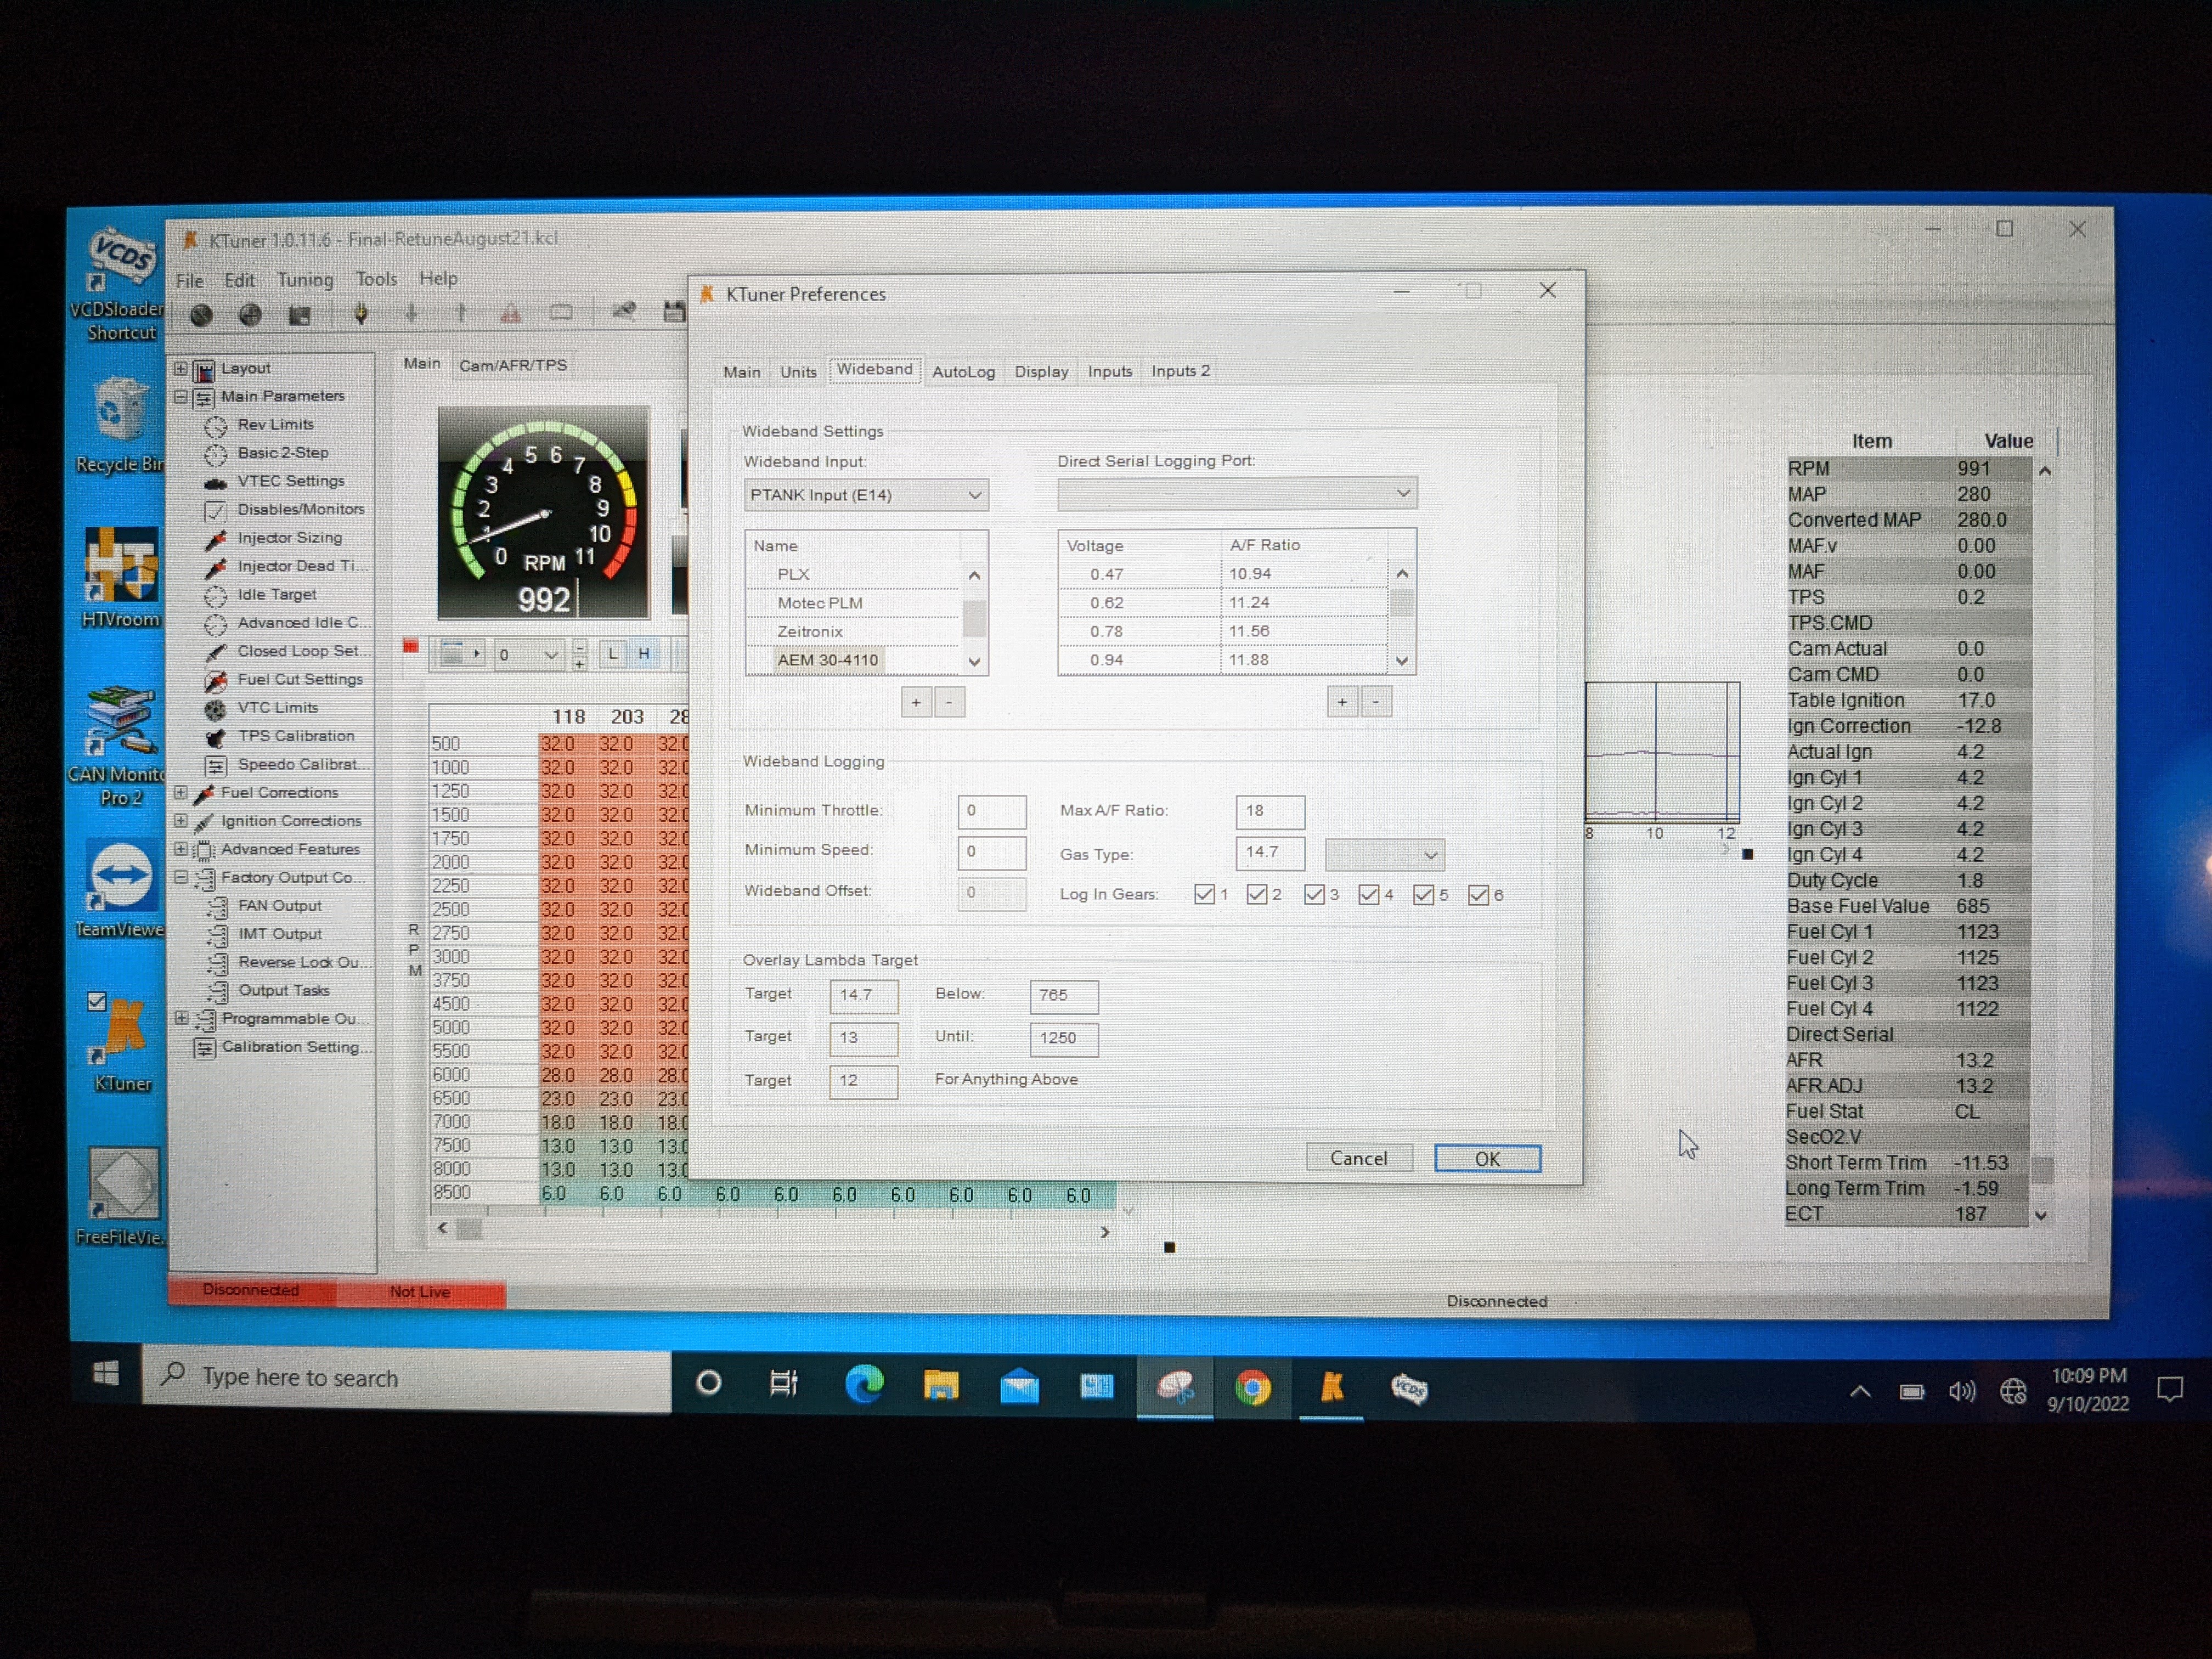Open Task View from the taskbar
The width and height of the screenshot is (2212, 1659).
tap(784, 1384)
